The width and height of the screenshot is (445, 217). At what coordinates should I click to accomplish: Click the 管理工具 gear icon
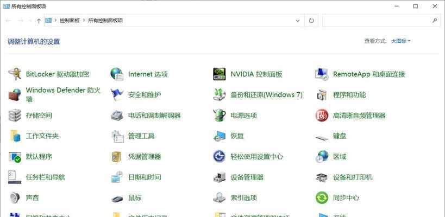coord(117,136)
